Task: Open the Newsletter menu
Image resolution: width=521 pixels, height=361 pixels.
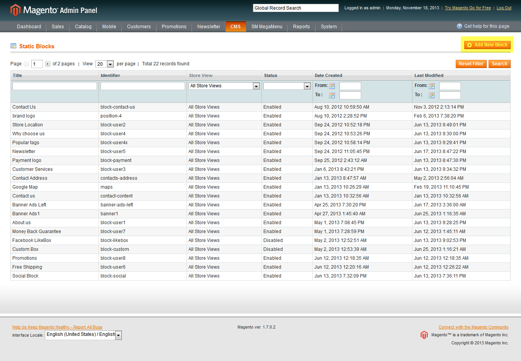Action: tap(209, 27)
